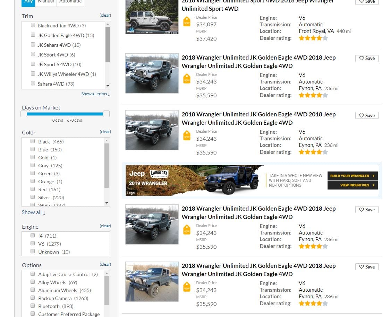Check the Alloy Wheels option
The image size is (390, 317).
(x=33, y=282)
